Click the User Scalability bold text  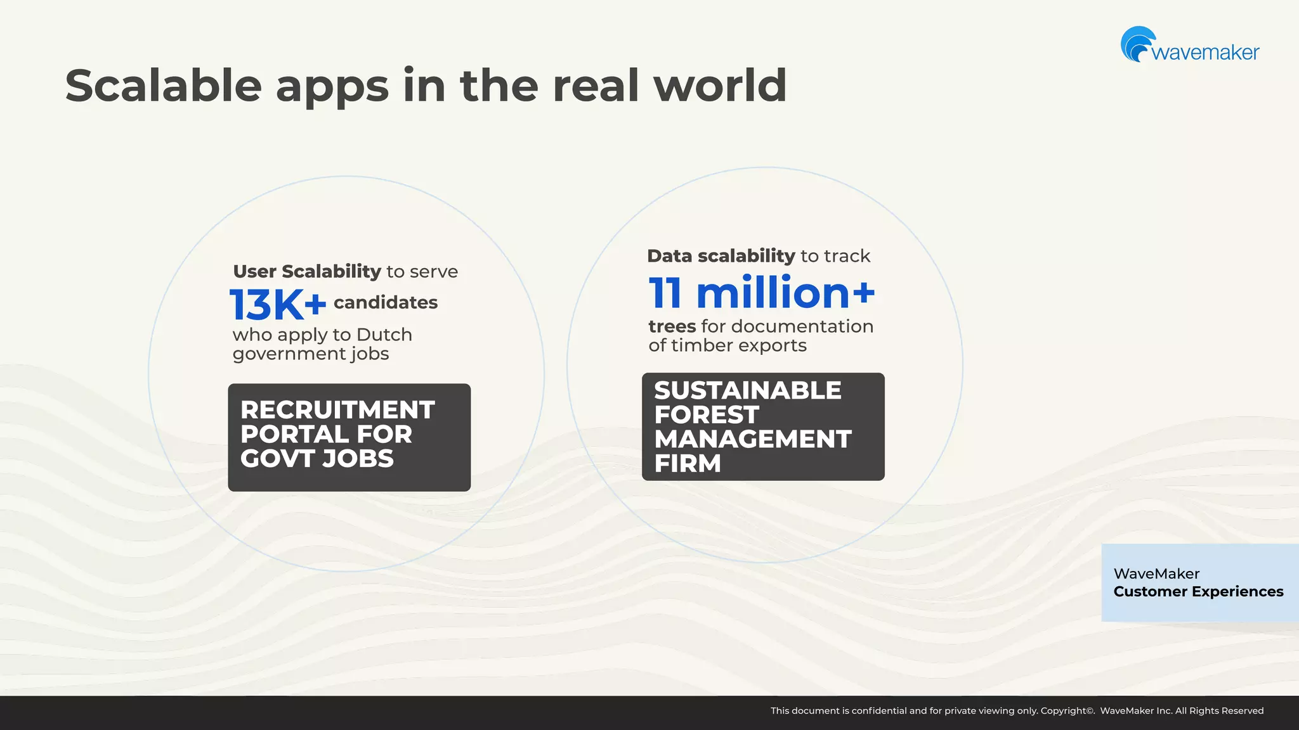pyautogui.click(x=307, y=271)
